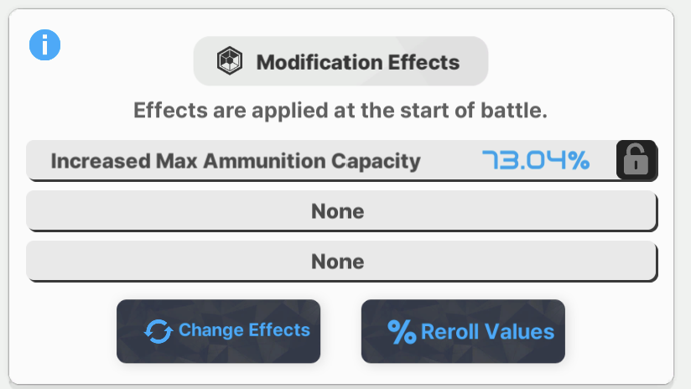The image size is (691, 389).
Task: Click the word 'Capacity' in first effect
Action: coord(376,162)
